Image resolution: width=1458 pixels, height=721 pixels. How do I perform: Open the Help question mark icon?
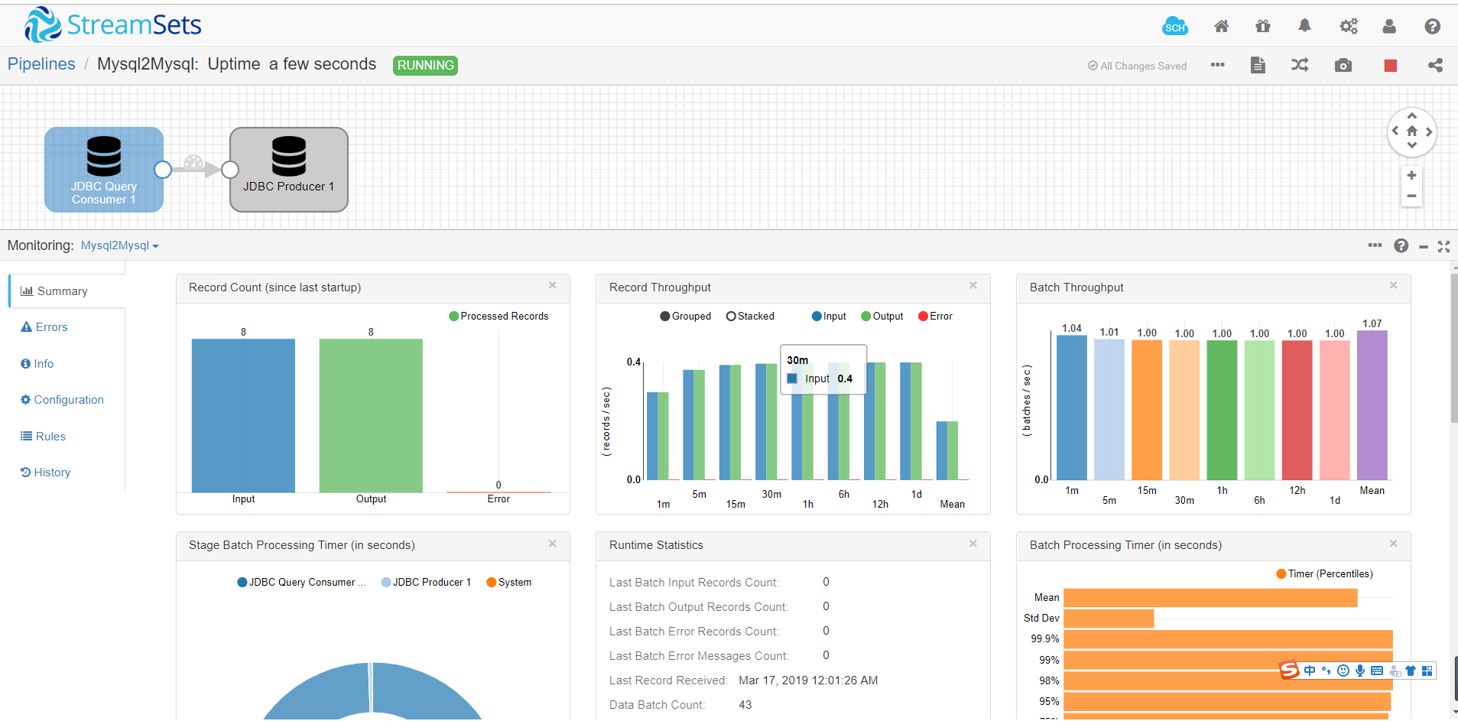pos(1432,25)
